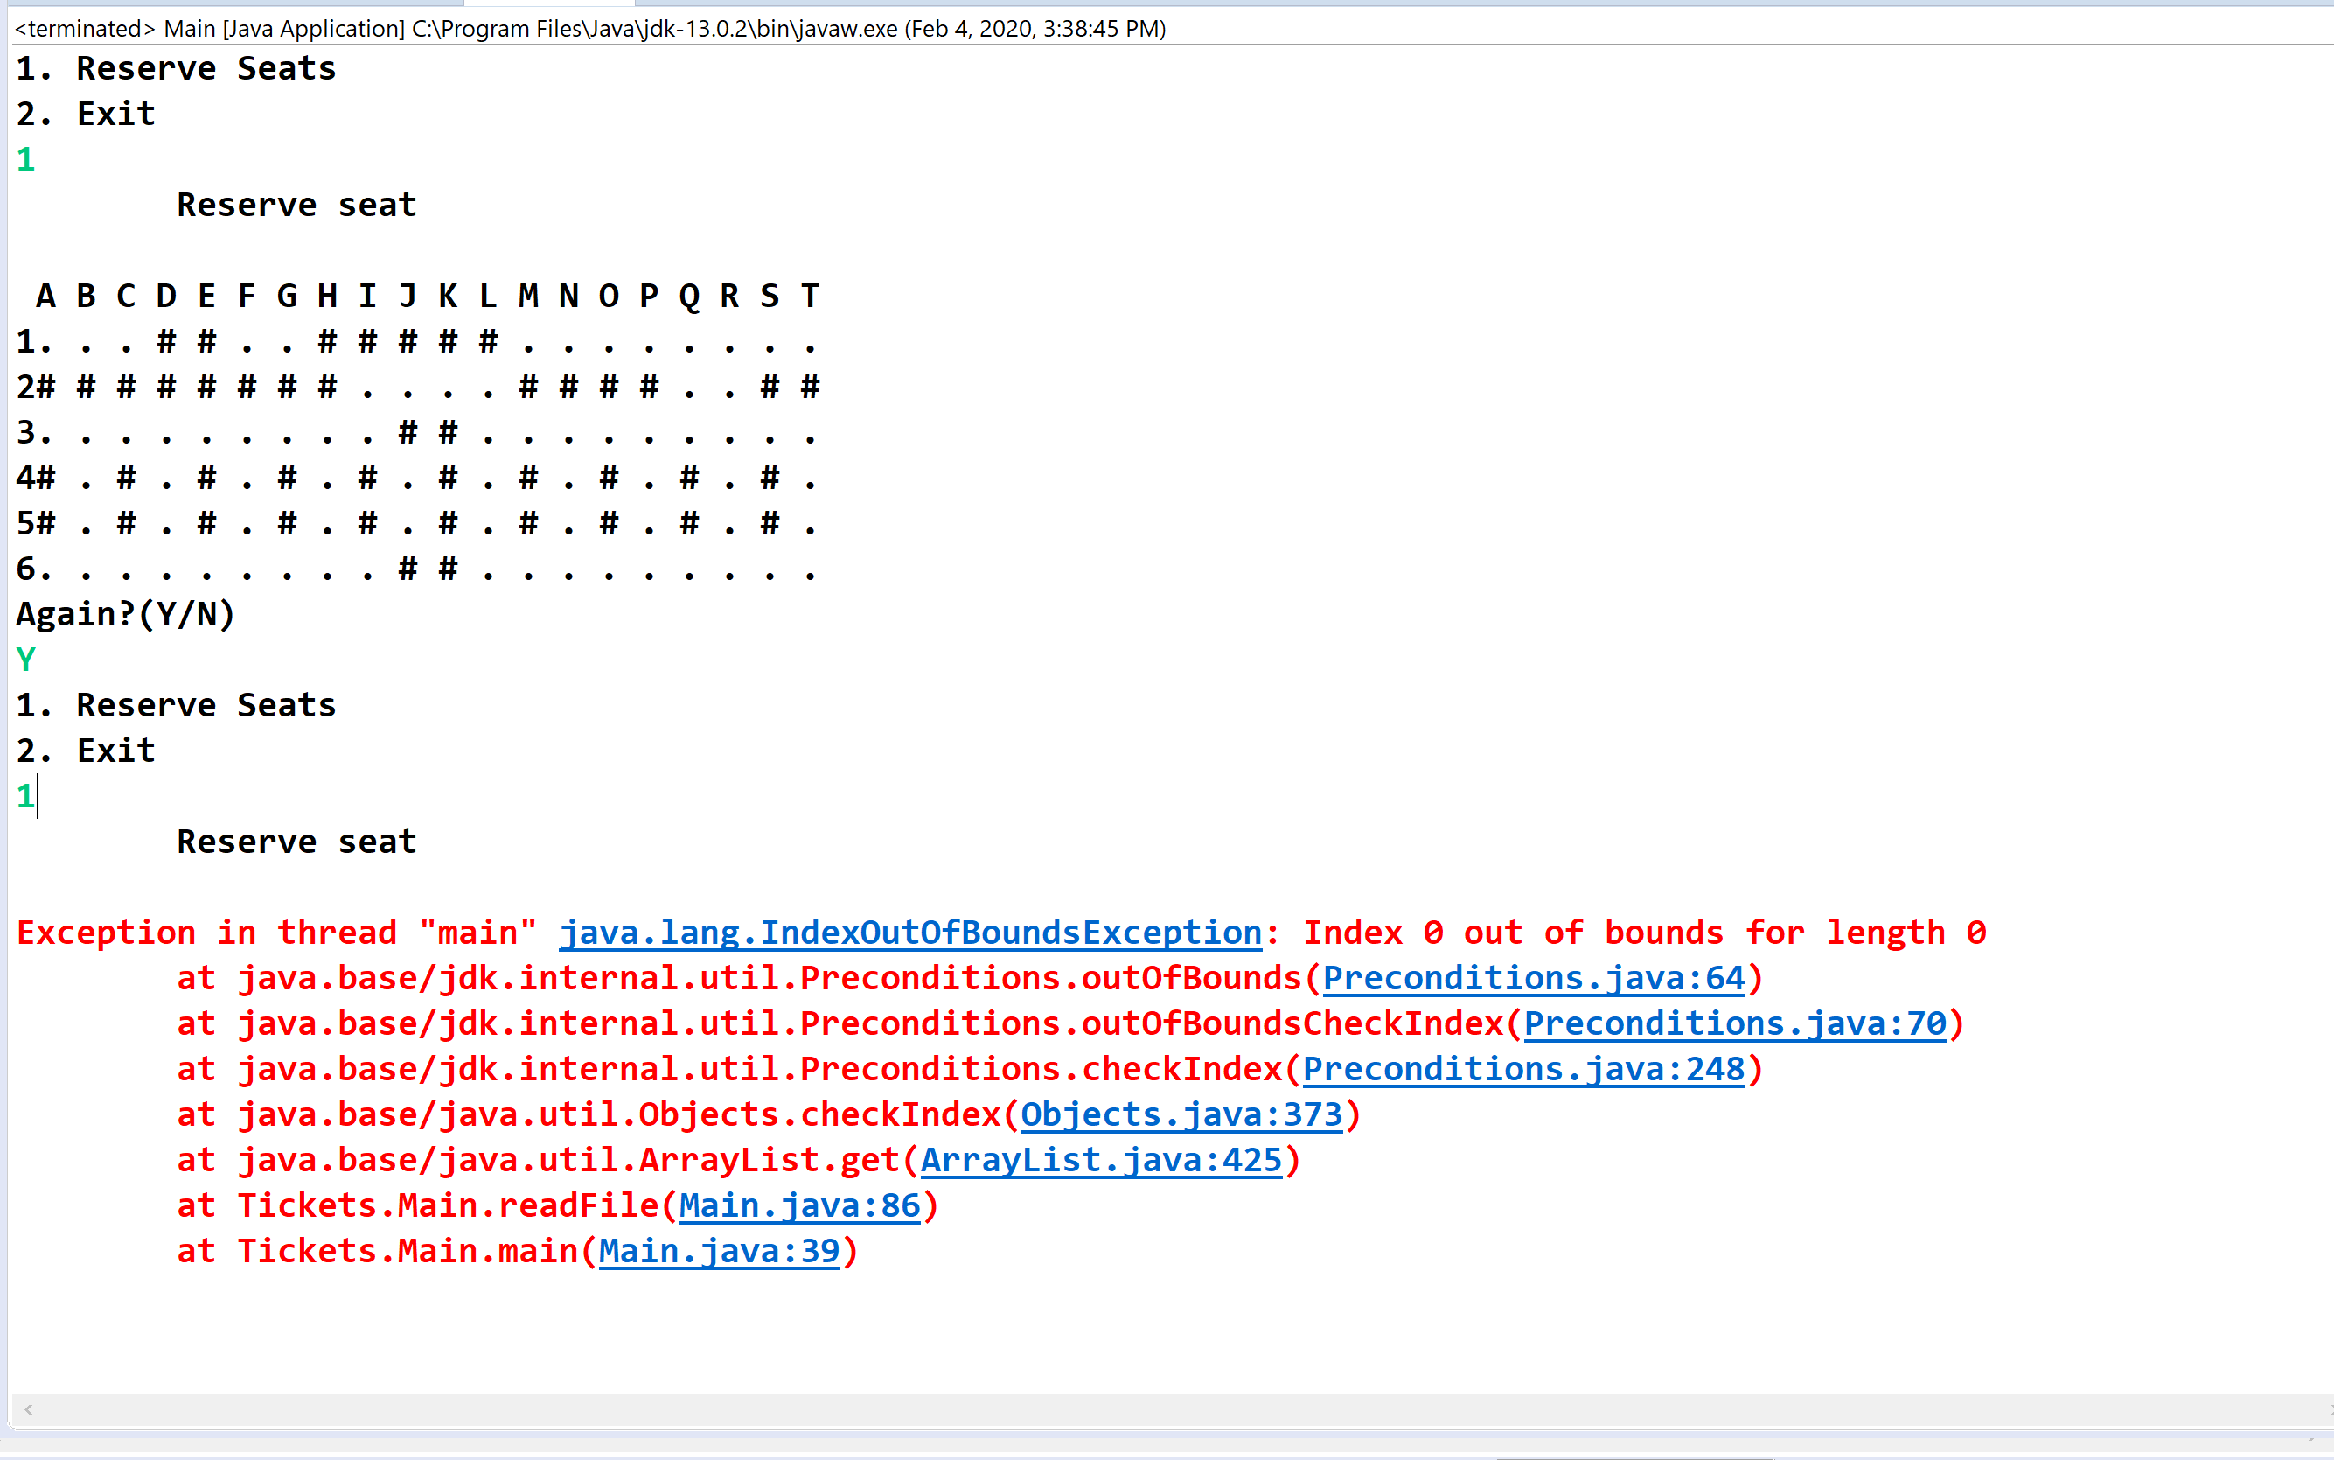Click the Again?(Y/N) prompt line

[124, 614]
